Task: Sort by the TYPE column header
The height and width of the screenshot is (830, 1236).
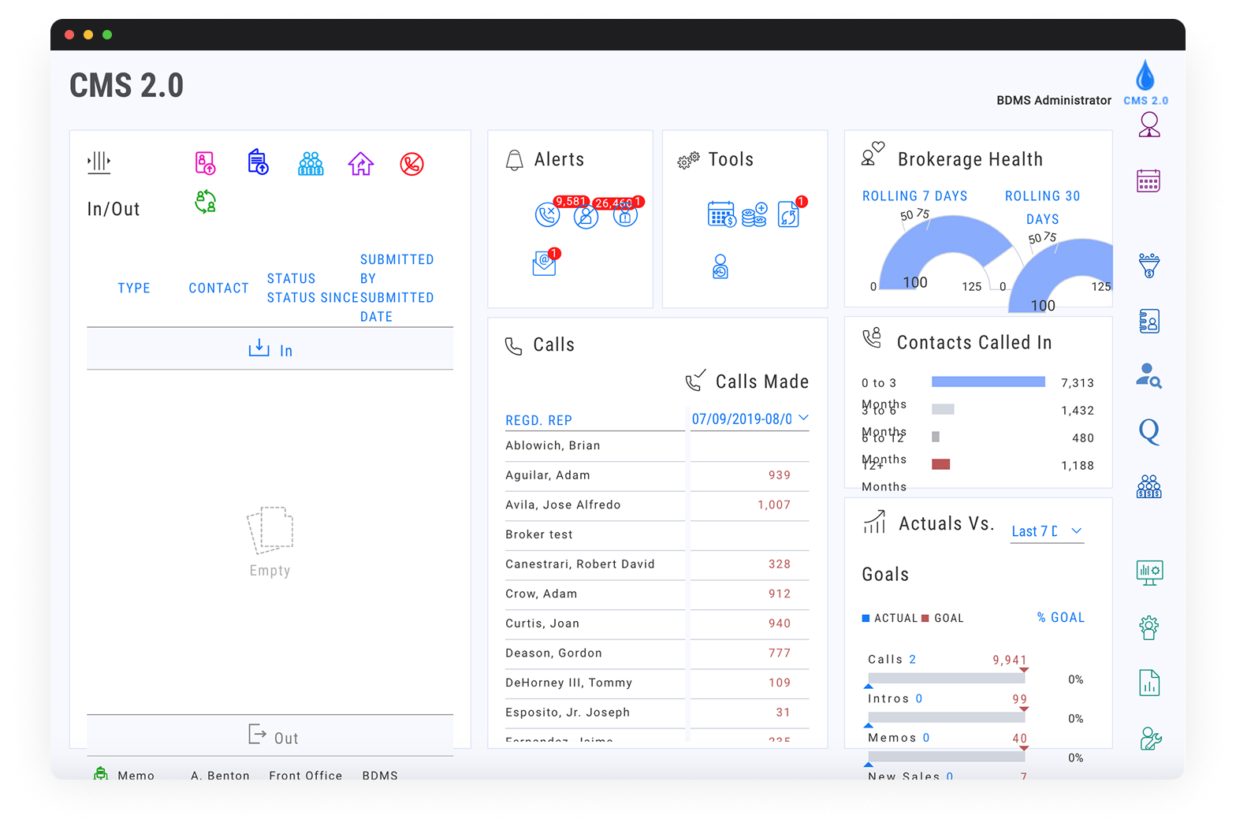Action: [x=134, y=288]
